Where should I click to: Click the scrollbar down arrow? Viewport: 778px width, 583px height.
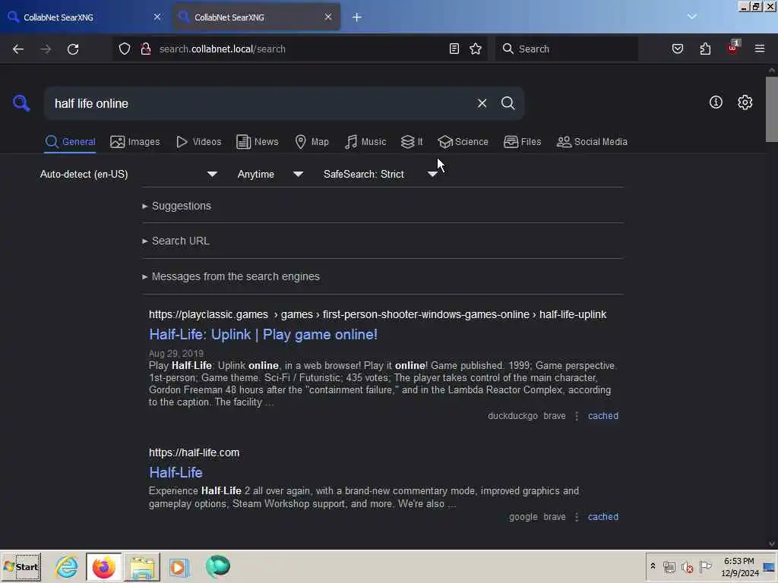(x=772, y=544)
